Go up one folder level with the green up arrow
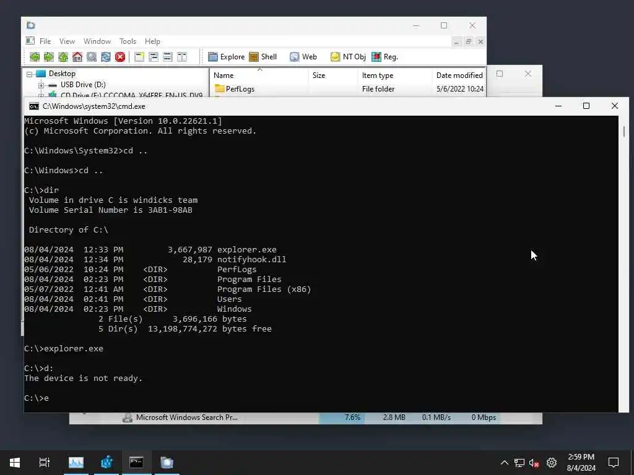This screenshot has height=475, width=634. click(x=63, y=57)
